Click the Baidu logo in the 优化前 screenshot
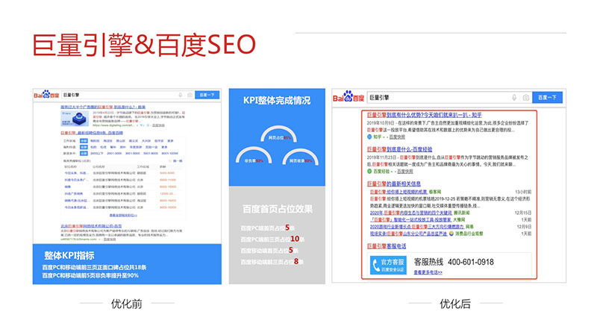Image resolution: width=597 pixels, height=335 pixels. click(x=46, y=95)
